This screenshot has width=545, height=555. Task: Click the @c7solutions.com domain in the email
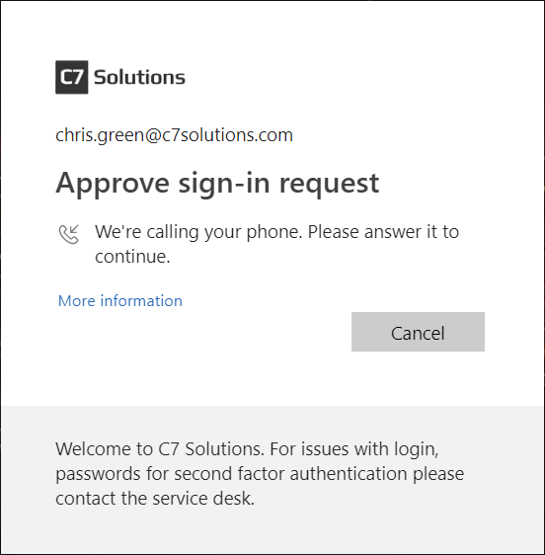point(219,135)
